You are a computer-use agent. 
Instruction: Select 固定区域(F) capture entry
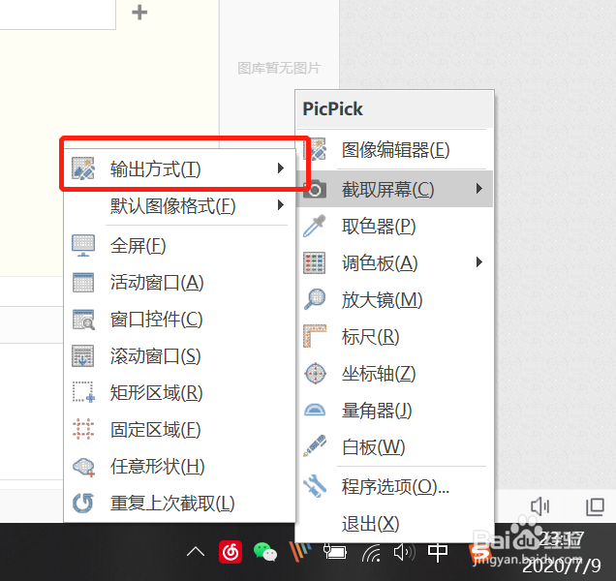pos(179,429)
